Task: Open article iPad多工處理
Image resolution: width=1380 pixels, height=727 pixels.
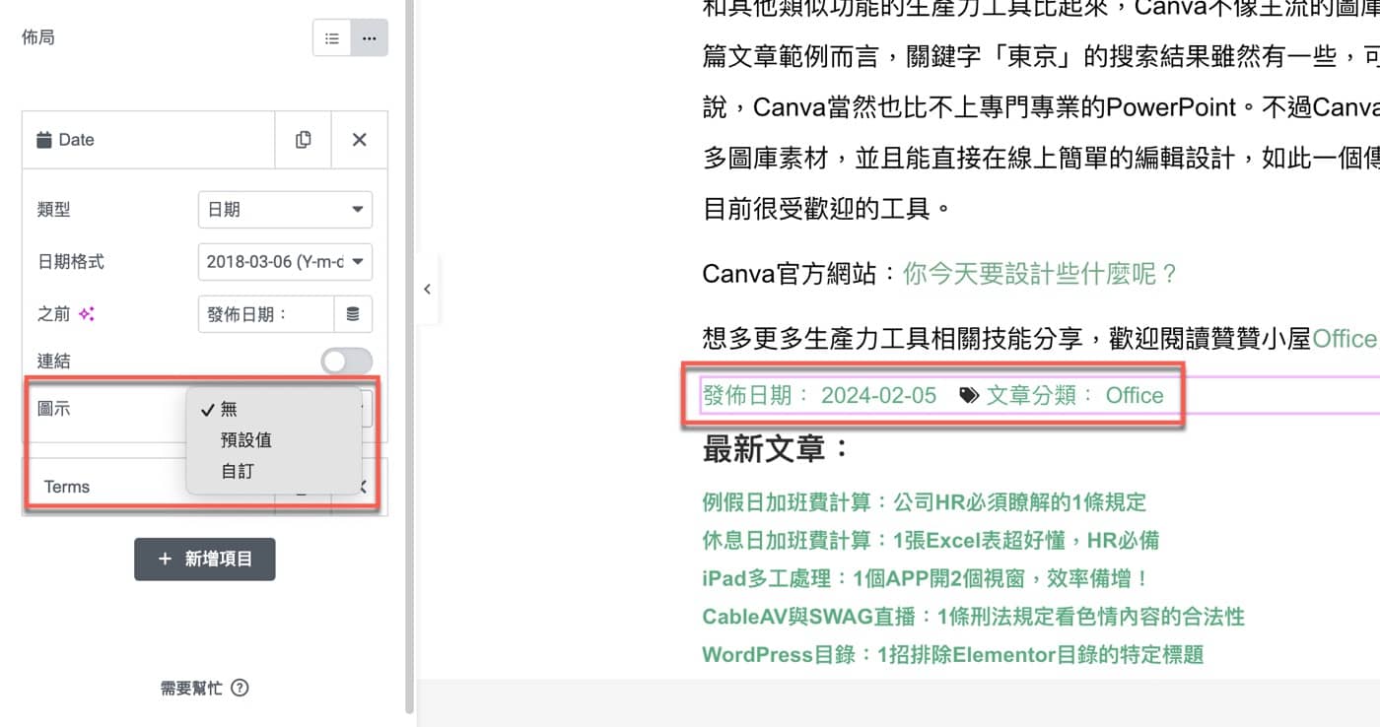Action: click(x=926, y=578)
